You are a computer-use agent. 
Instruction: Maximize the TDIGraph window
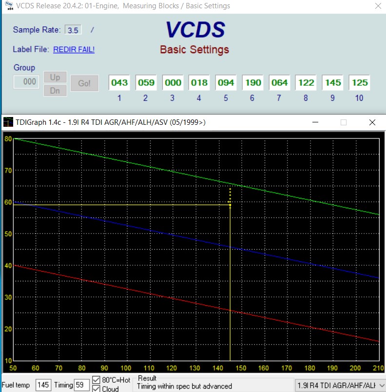coord(344,122)
